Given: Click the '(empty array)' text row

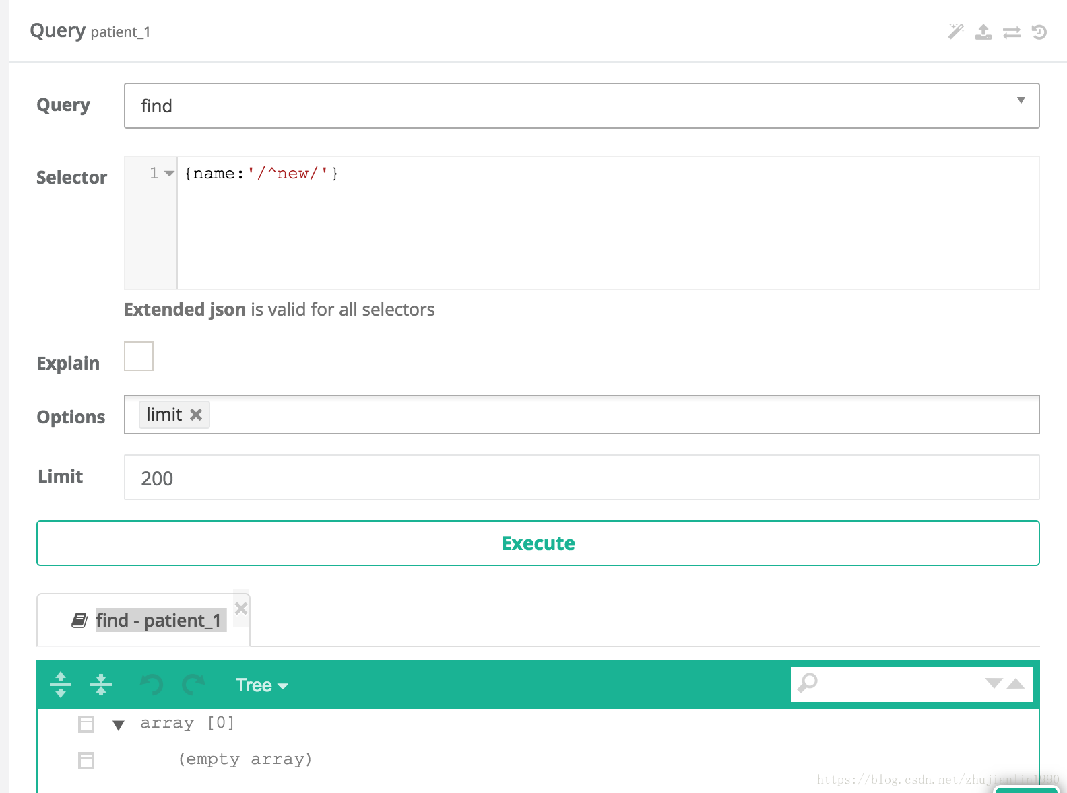Looking at the screenshot, I should click(245, 759).
